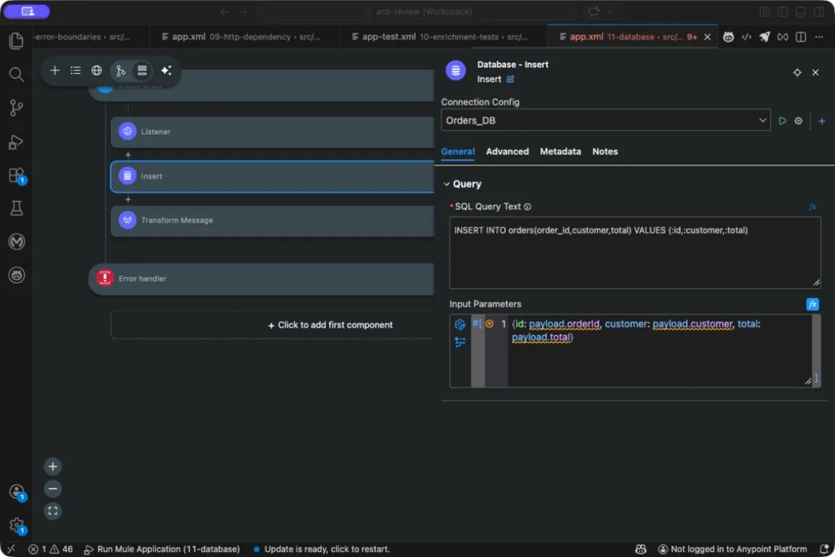Zoom in on the flow canvas
The image size is (835, 557).
(x=53, y=467)
